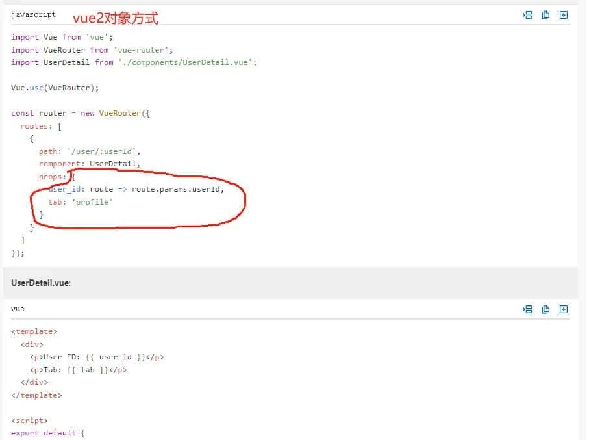Click the expand icon on the vue block
Image resolution: width=589 pixels, height=440 pixels.
[564, 309]
